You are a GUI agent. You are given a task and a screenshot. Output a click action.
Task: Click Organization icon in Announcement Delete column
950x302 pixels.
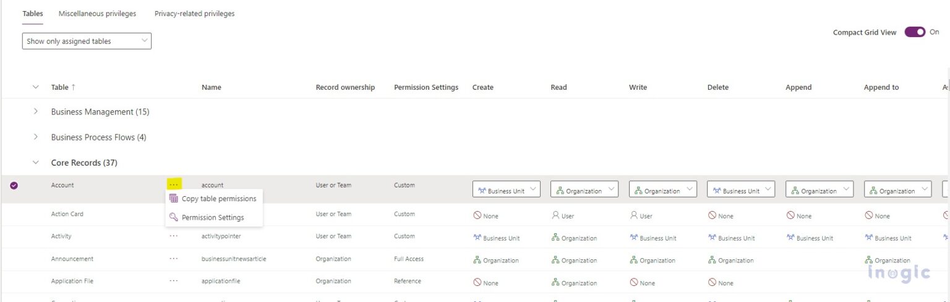(x=712, y=261)
